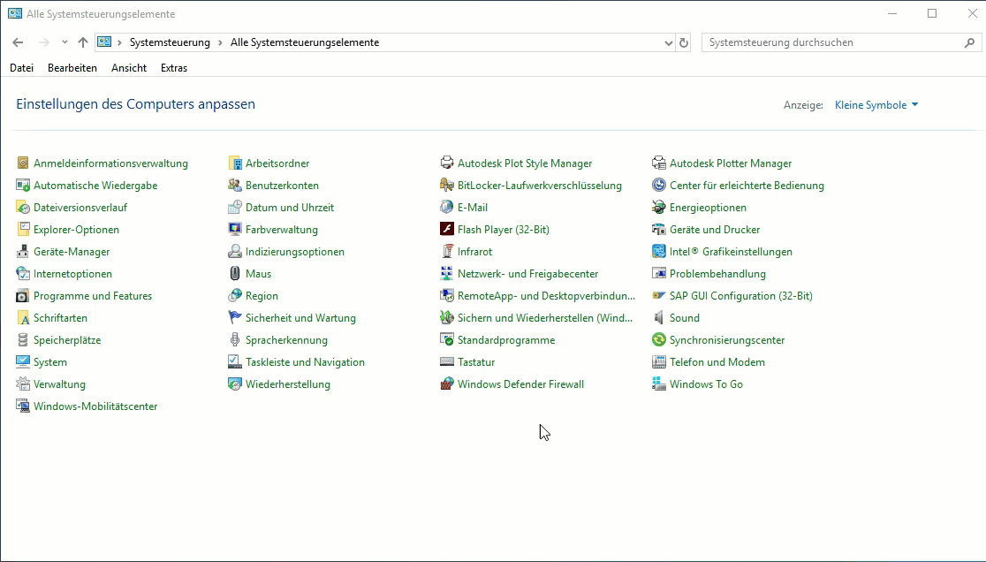986x562 pixels.
Task: Open the recent locations dropdown arrow
Action: 64,42
